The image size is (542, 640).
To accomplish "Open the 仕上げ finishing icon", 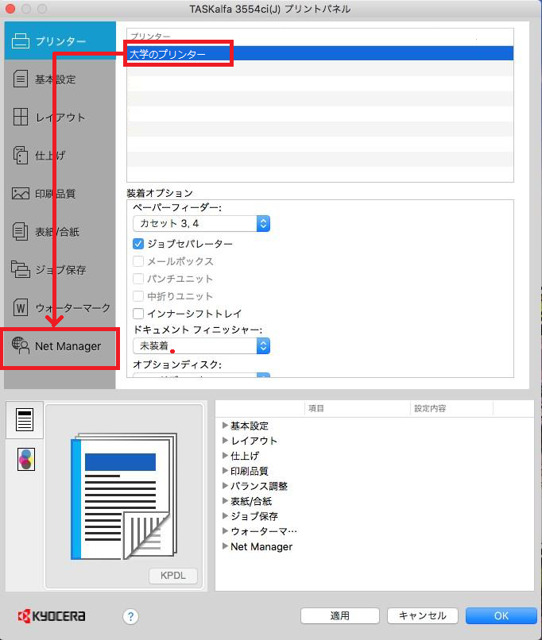I will coord(21,156).
